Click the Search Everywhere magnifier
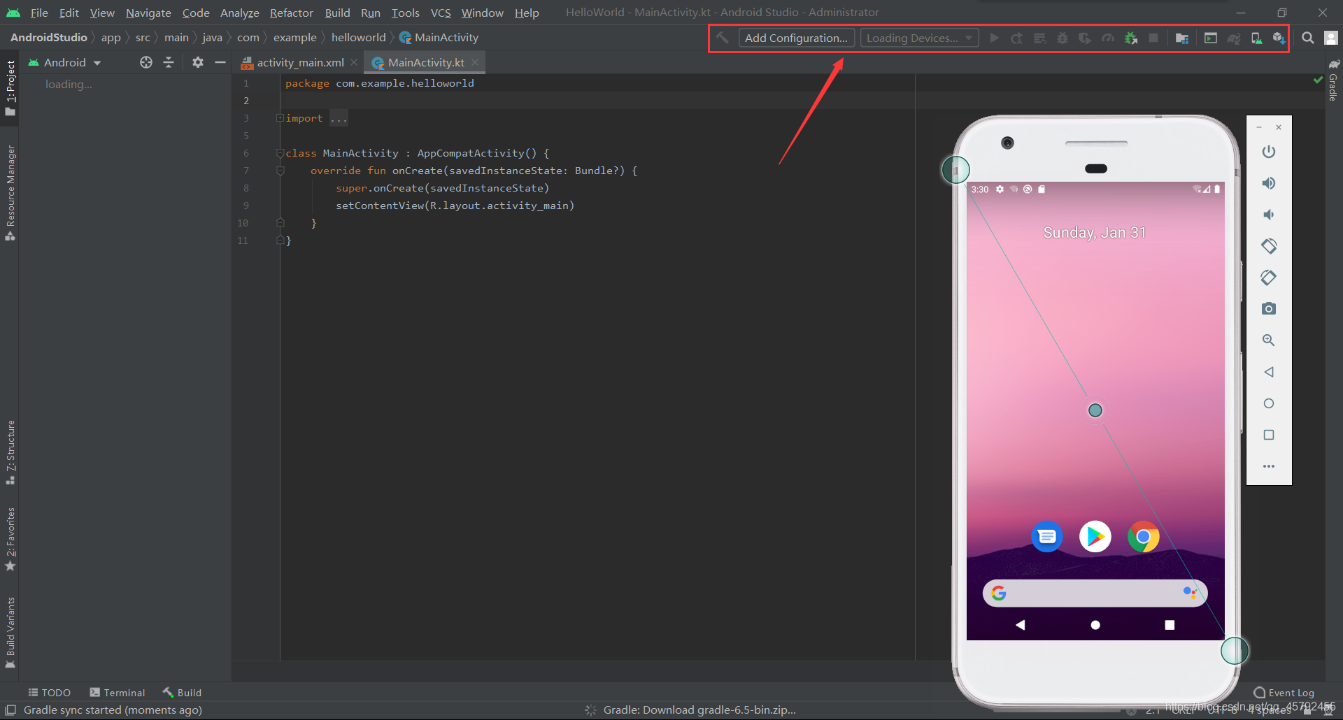 [1308, 38]
